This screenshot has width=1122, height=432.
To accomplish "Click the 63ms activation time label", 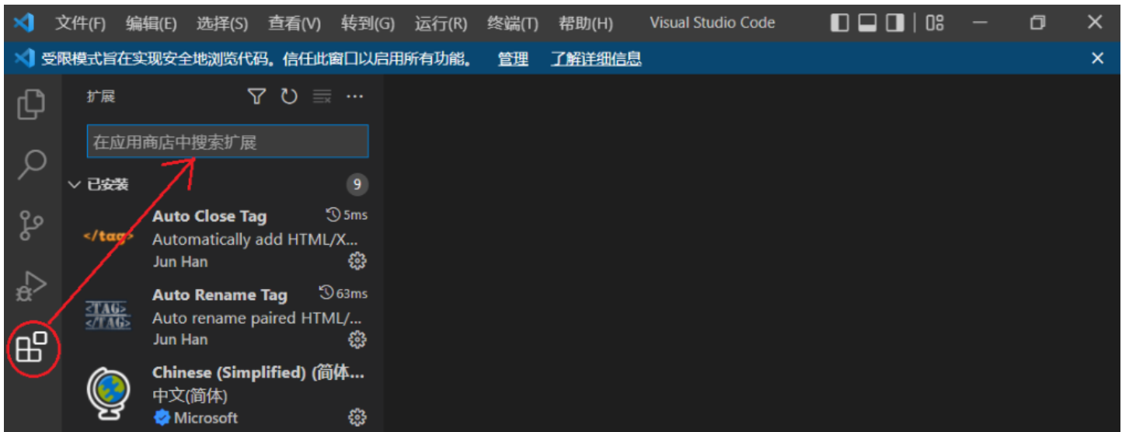I will [344, 294].
